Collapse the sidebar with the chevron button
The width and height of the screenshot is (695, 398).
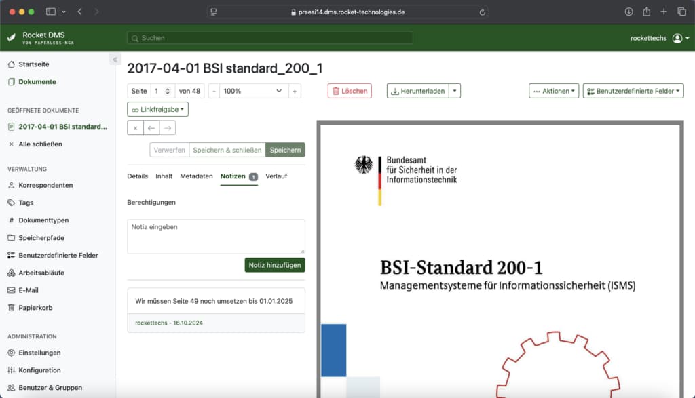pyautogui.click(x=115, y=59)
